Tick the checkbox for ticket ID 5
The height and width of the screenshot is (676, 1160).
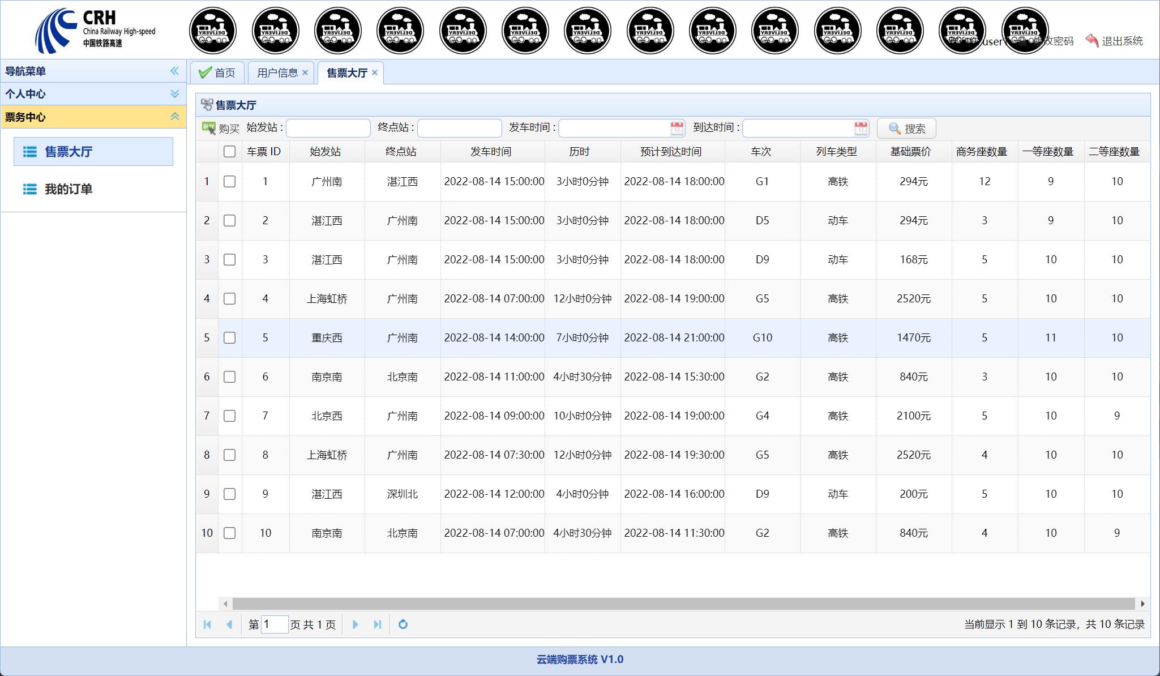pos(229,338)
